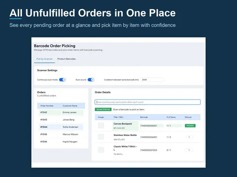Viewport: 237px width, 177px height.
Task: Manually pick Classic White T-Shirt with +1
Action: [x=189, y=150]
